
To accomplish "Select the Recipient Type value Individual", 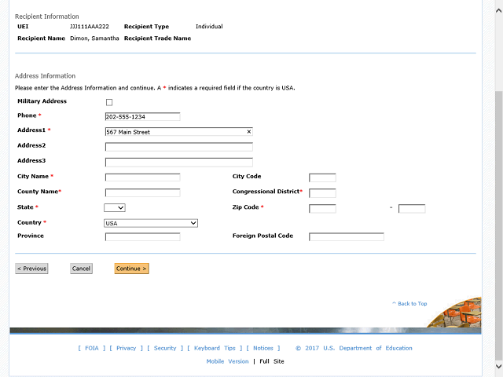I will coord(209,27).
